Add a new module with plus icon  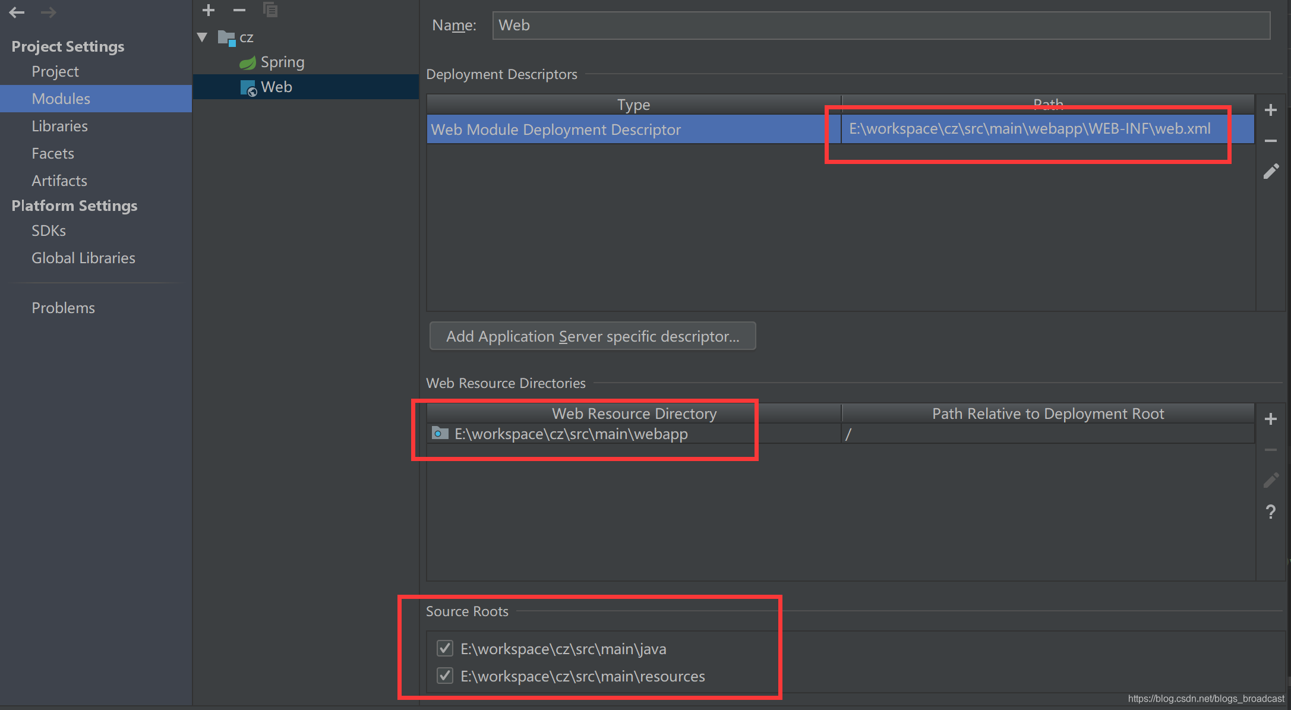coord(209,10)
